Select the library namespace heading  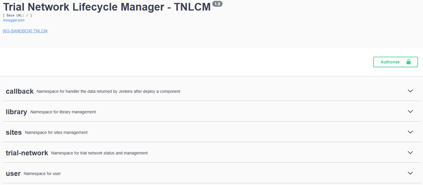click(16, 112)
